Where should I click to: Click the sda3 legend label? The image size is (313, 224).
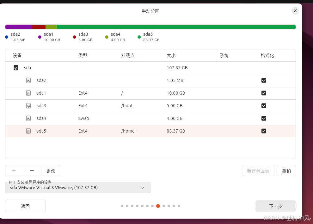point(83,34)
